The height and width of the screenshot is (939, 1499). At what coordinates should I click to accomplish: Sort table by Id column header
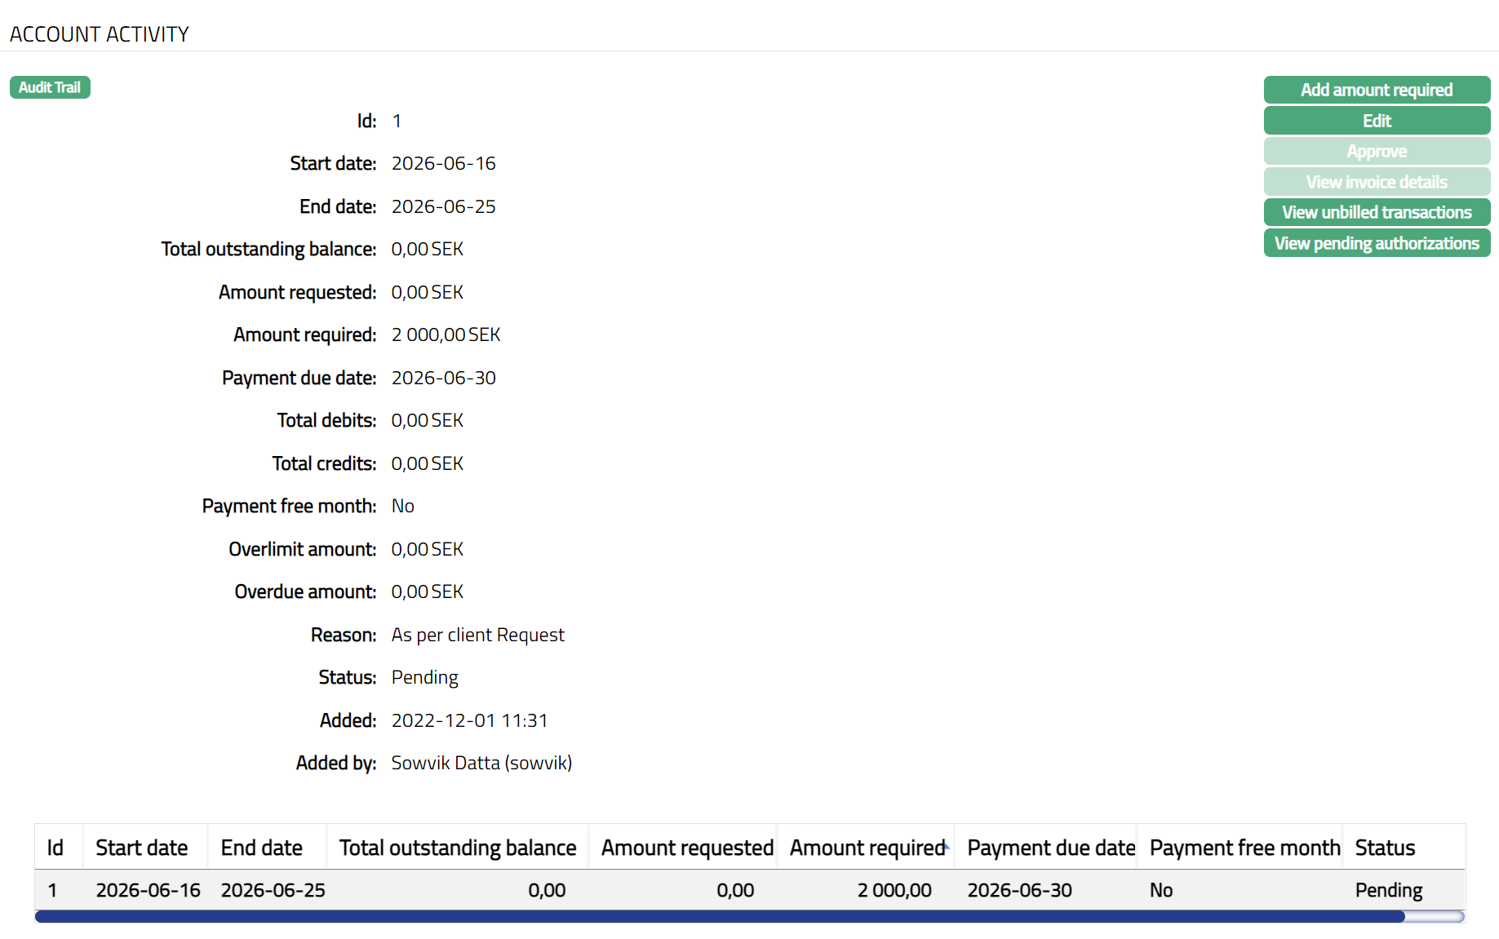(x=55, y=848)
